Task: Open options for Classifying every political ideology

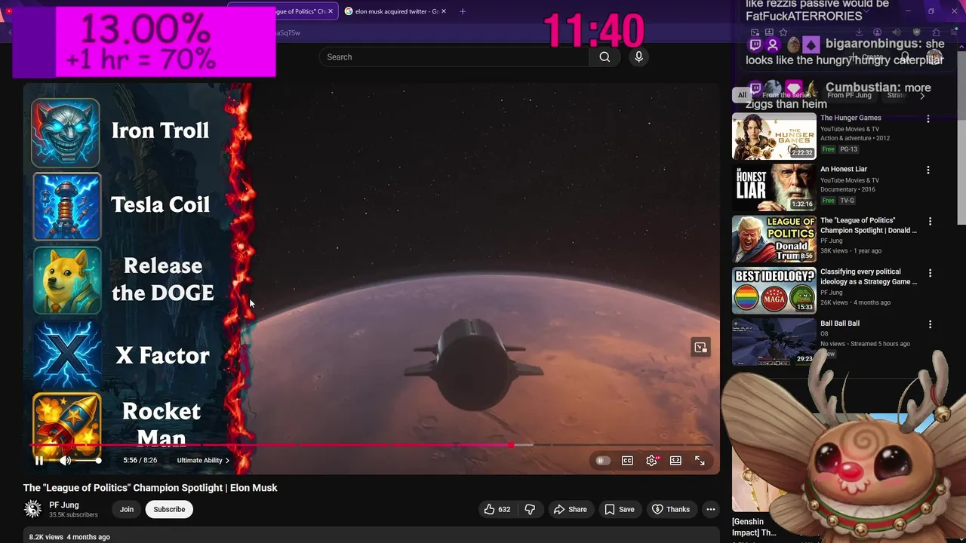Action: (x=930, y=273)
